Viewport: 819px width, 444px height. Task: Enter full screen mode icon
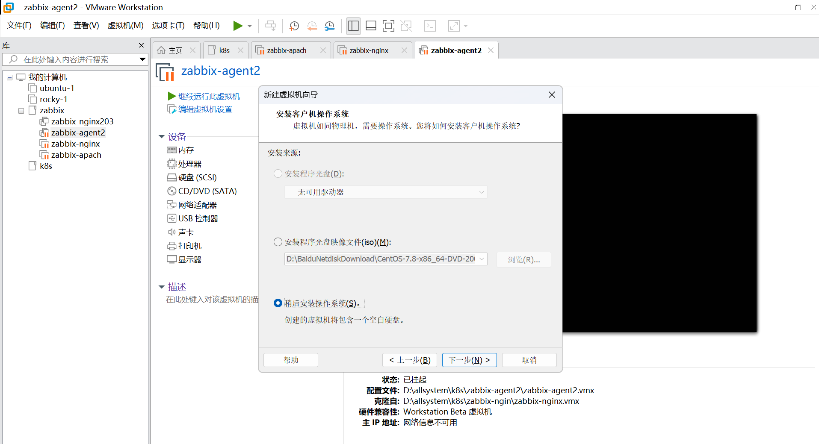tap(388, 26)
